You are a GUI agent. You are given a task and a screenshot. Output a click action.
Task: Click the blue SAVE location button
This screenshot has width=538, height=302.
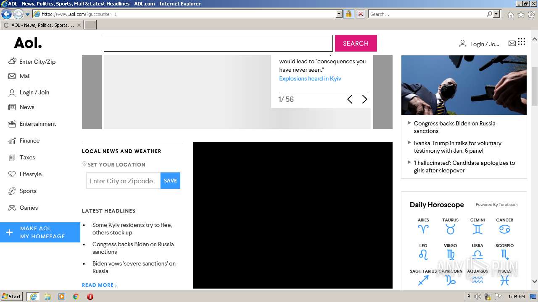coord(170,181)
